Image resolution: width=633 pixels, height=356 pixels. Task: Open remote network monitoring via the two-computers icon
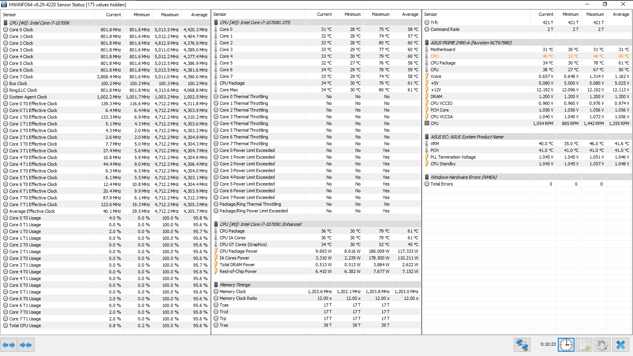[522, 345]
